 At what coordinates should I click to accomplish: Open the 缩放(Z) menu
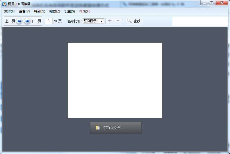pyautogui.click(x=55, y=11)
